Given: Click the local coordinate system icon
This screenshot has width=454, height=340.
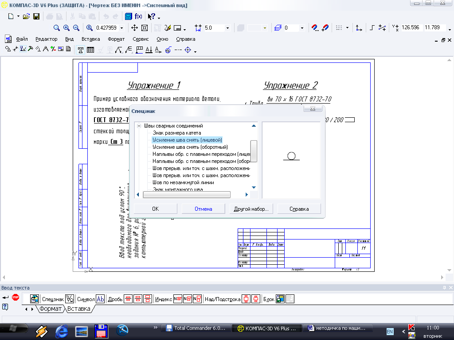Looking at the screenshot, I should [x=359, y=28].
